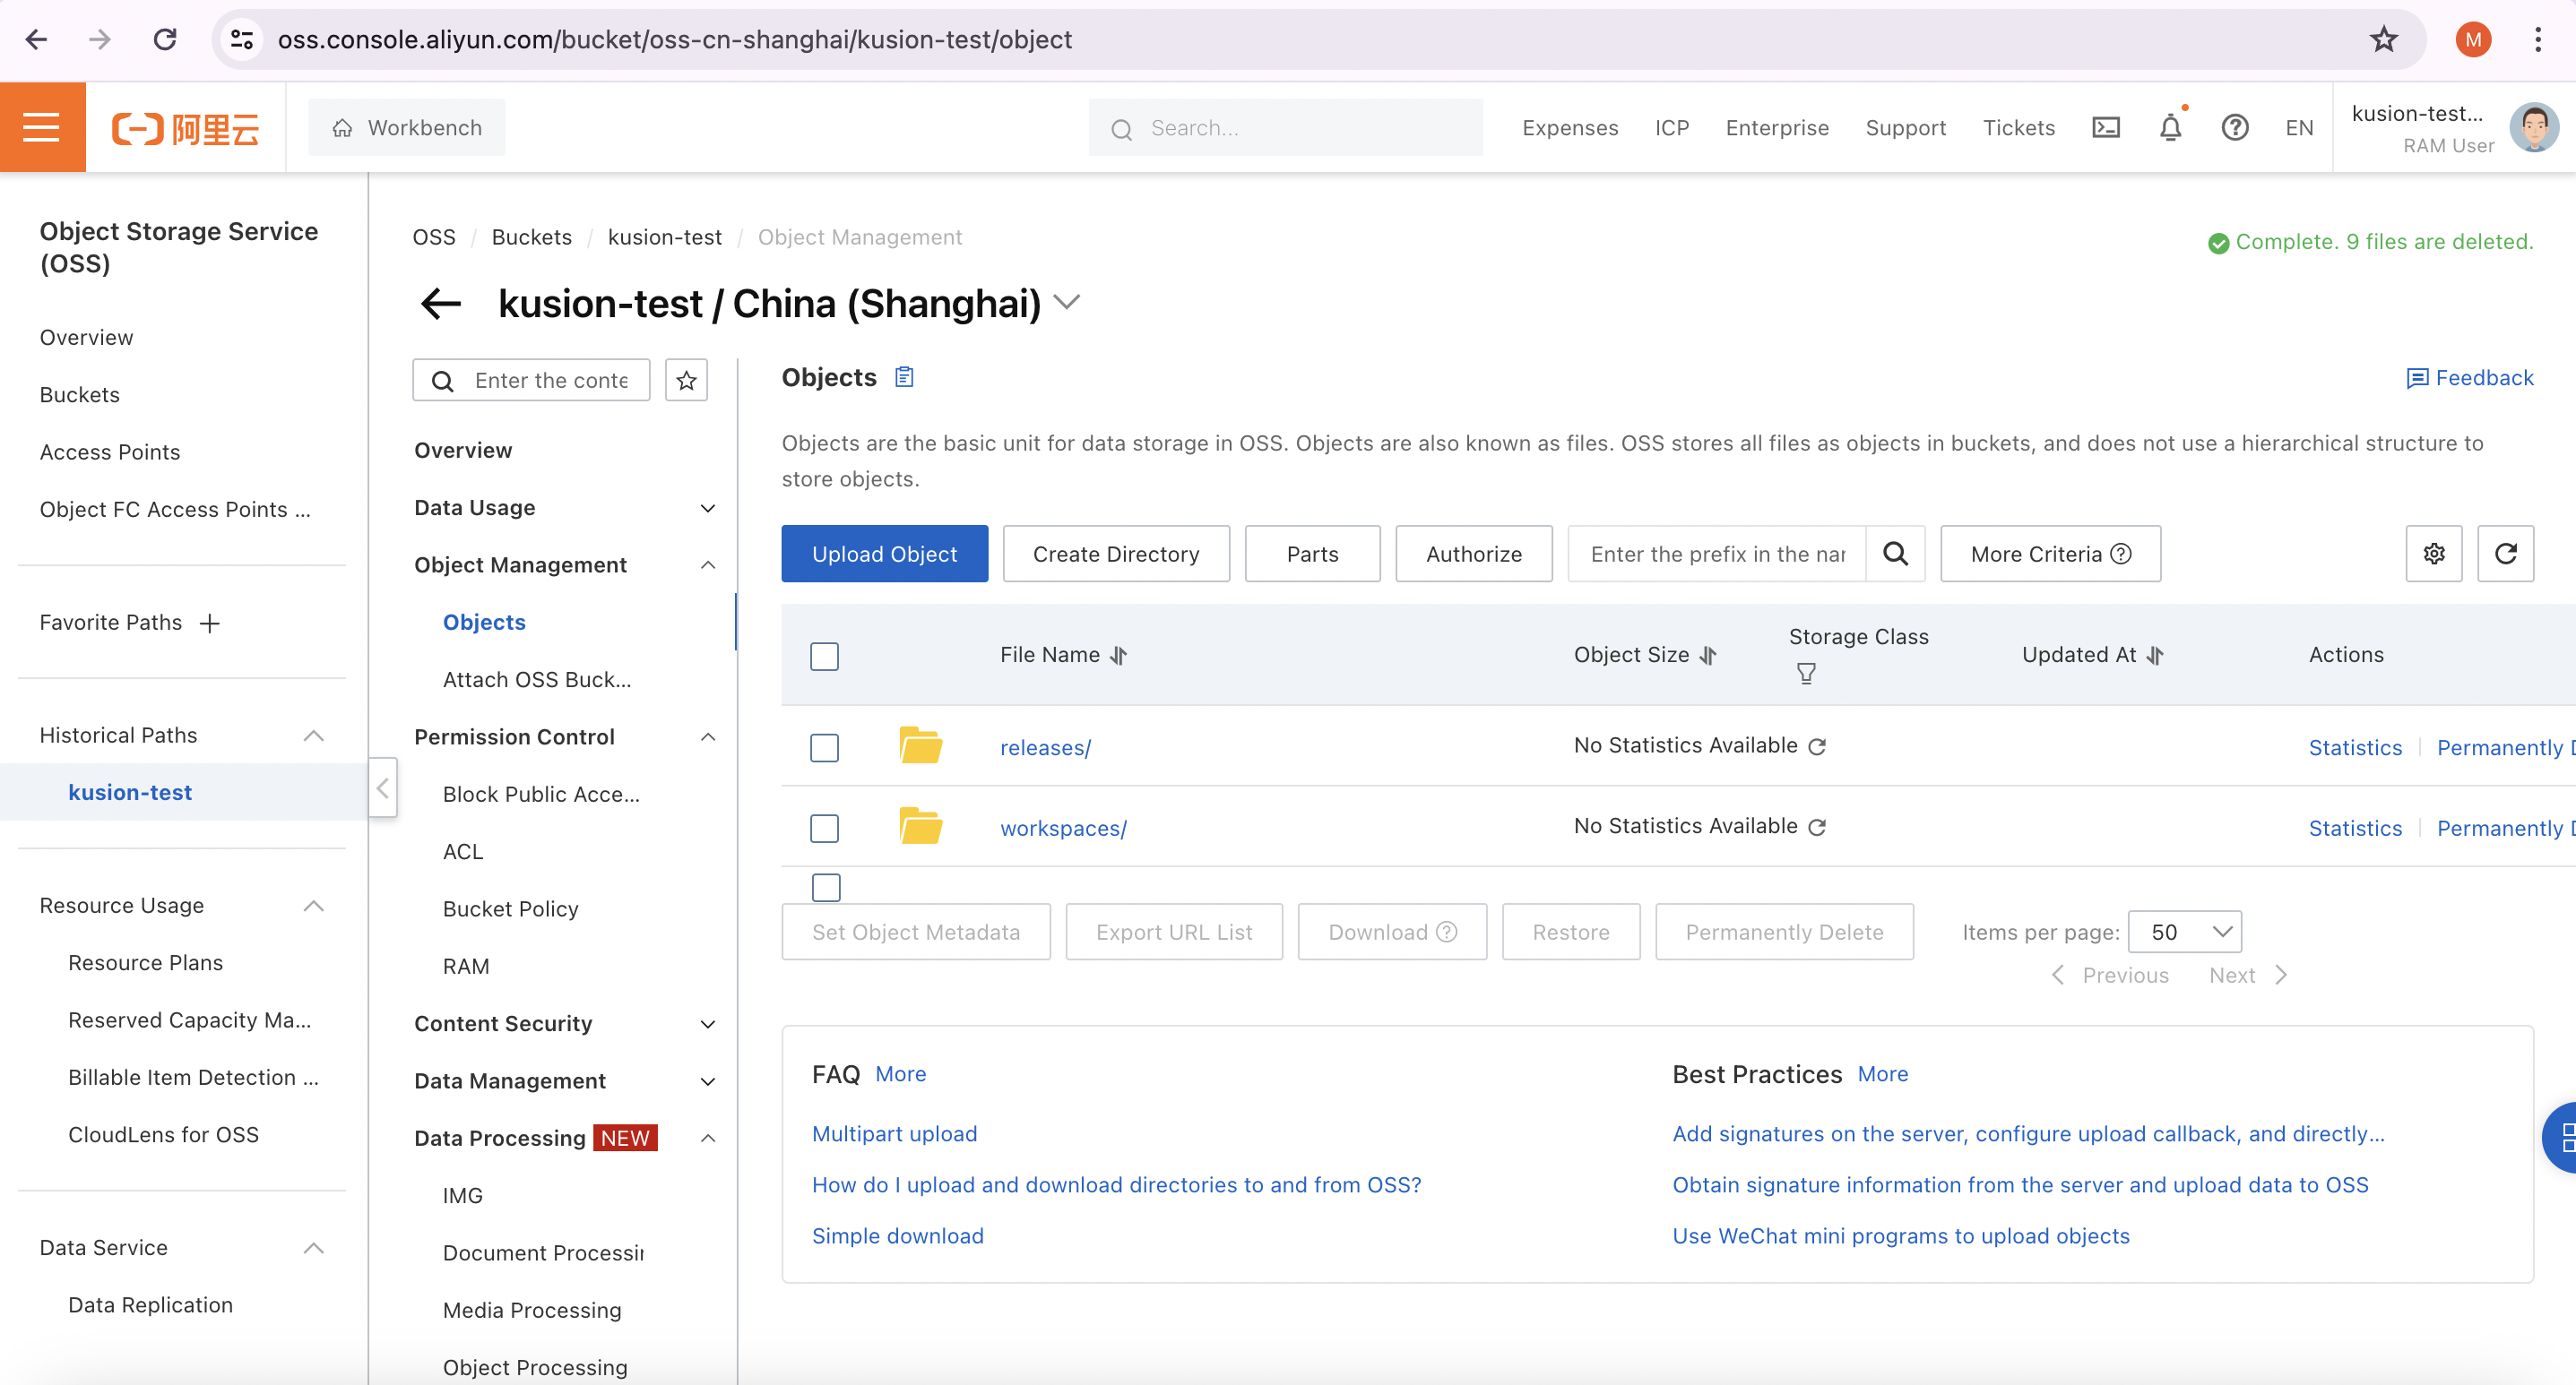This screenshot has height=1385, width=2576.
Task: Check the checkbox next to releases/ folder
Action: [x=824, y=745]
